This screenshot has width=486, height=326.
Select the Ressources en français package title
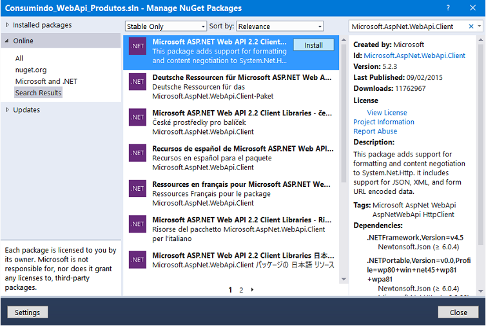tap(241, 184)
